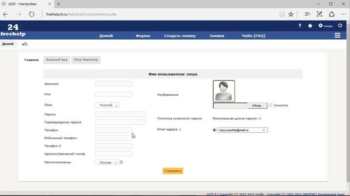Focus the Фамилия input field

(x=113, y=84)
